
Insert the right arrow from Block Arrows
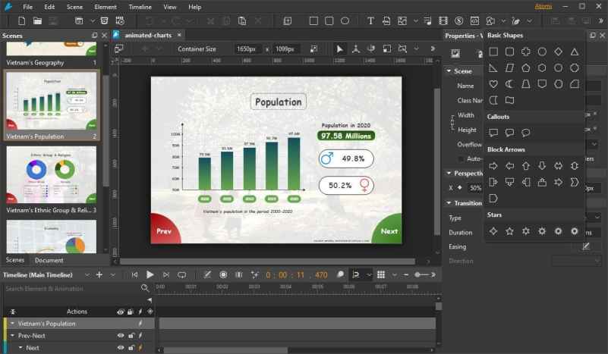coord(493,165)
